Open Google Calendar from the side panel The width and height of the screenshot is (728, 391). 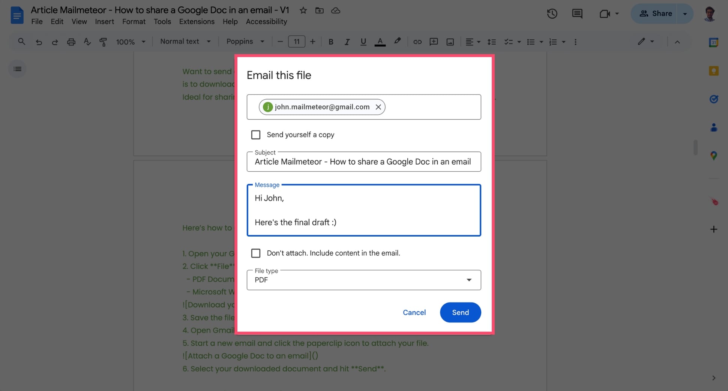pyautogui.click(x=714, y=42)
